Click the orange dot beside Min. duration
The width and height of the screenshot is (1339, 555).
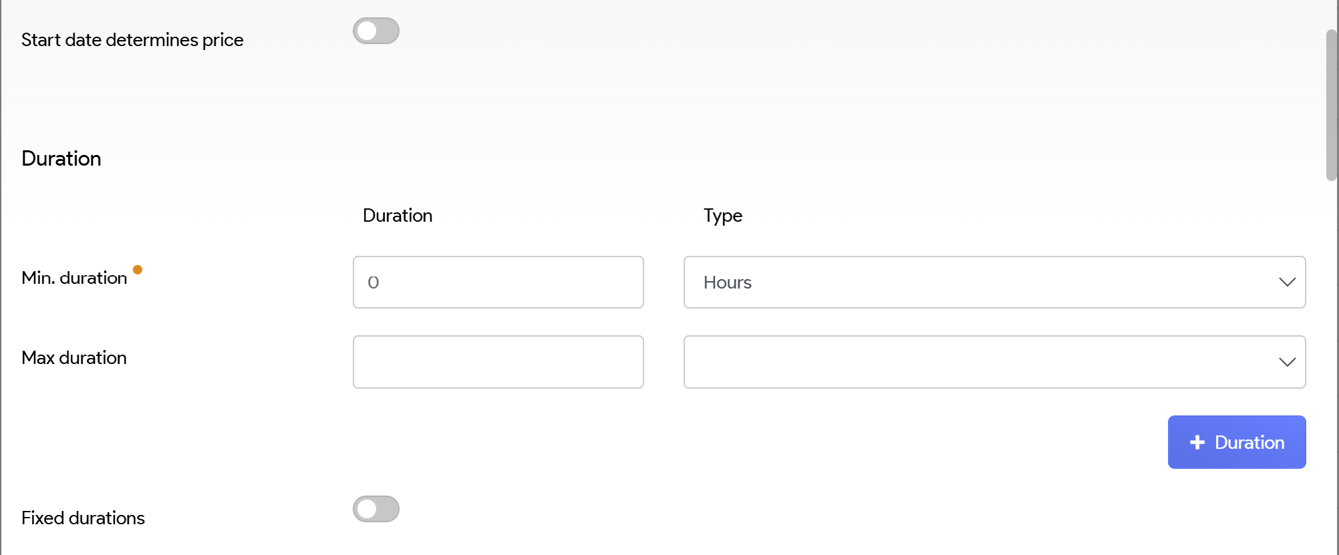[138, 270]
